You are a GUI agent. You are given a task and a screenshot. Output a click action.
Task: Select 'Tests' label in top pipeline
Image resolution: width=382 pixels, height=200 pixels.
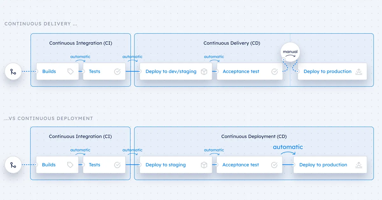[x=95, y=71]
